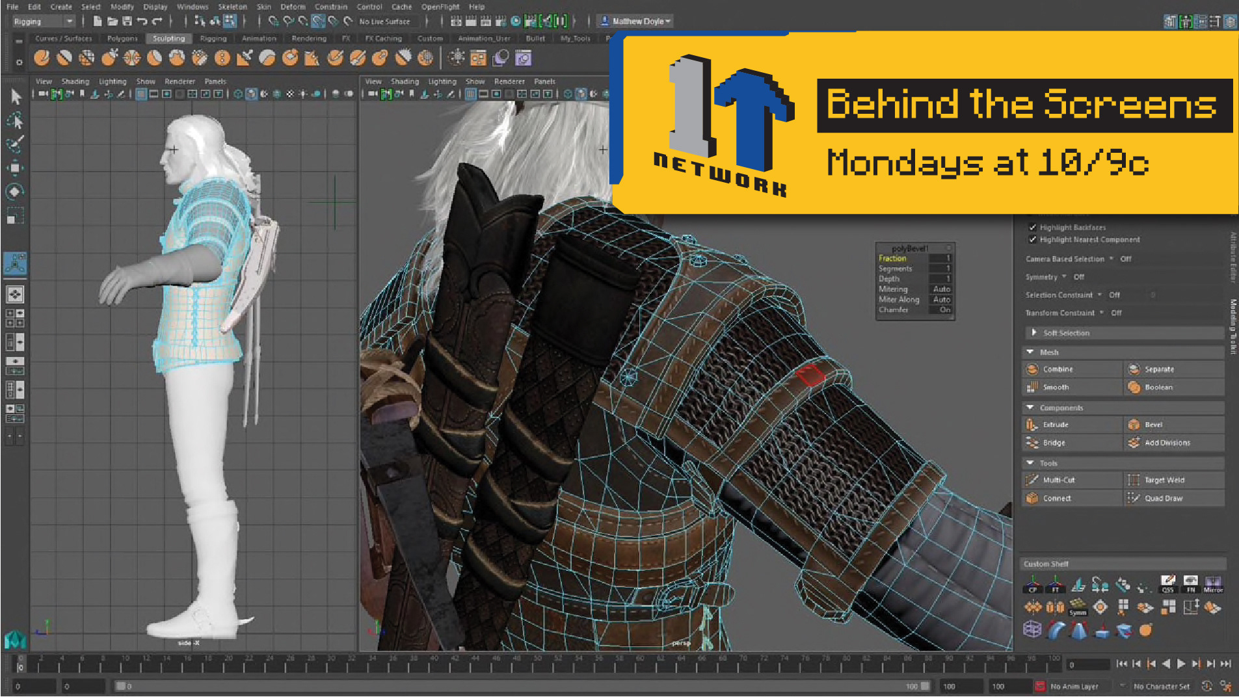Viewport: 1239px width, 697px height.
Task: Open the Transform Constraint dropdown
Action: tap(1102, 313)
